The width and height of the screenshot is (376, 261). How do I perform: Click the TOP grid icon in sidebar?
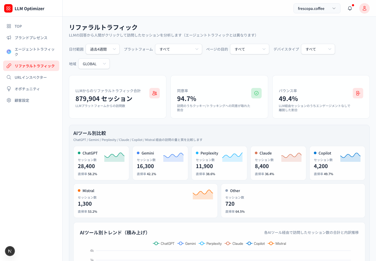pos(9,26)
